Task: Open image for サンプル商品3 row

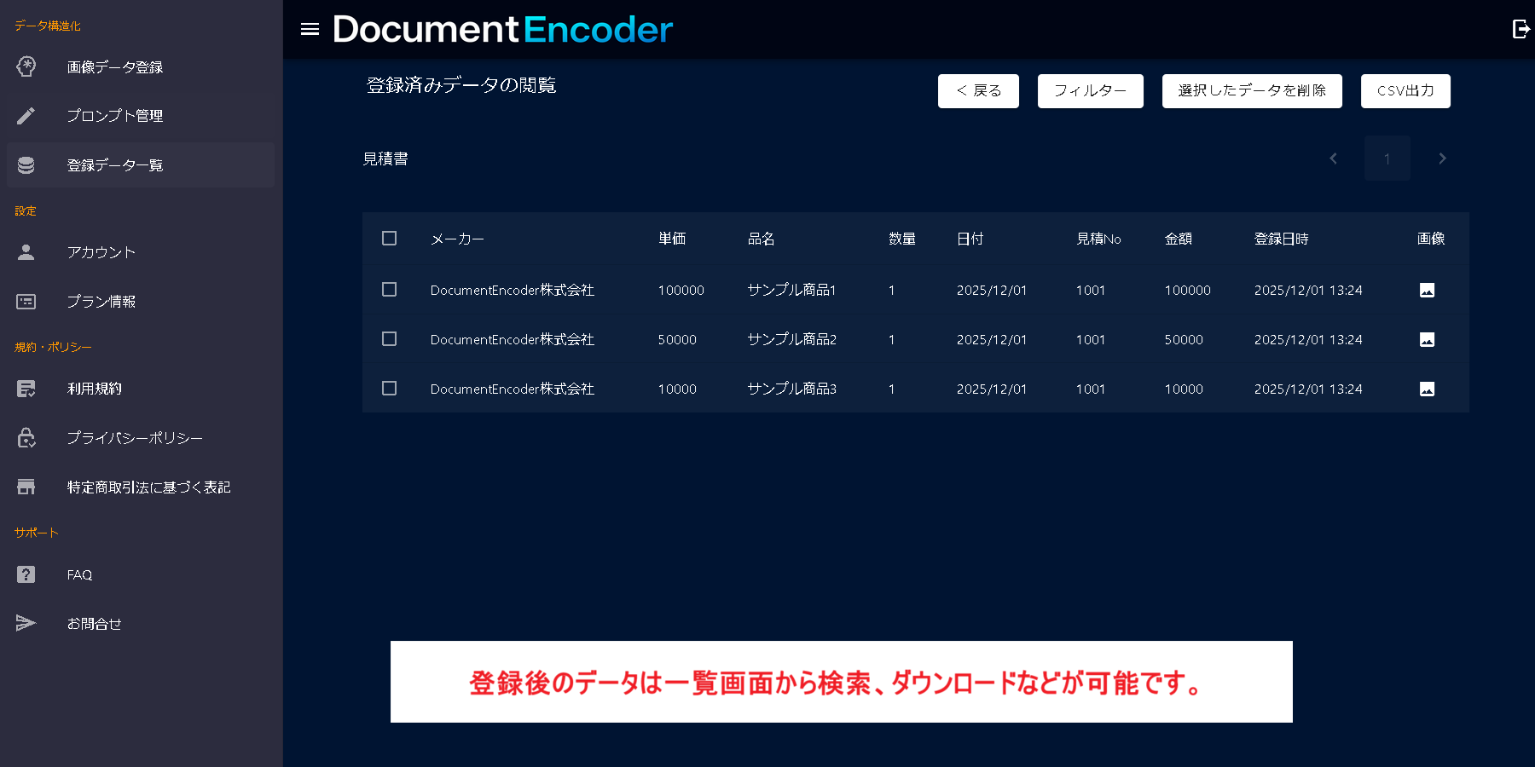Action: pyautogui.click(x=1427, y=389)
